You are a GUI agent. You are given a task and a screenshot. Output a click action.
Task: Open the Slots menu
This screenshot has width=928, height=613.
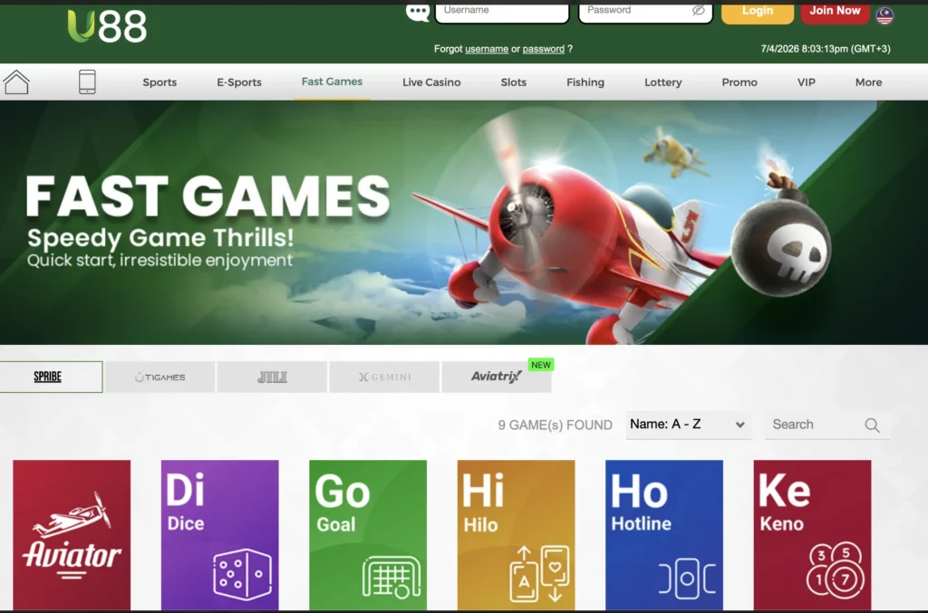point(514,82)
